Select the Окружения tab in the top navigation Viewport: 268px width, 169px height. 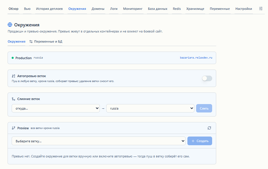tap(77, 9)
